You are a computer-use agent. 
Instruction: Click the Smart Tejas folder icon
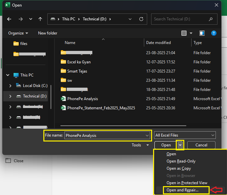[63, 71]
